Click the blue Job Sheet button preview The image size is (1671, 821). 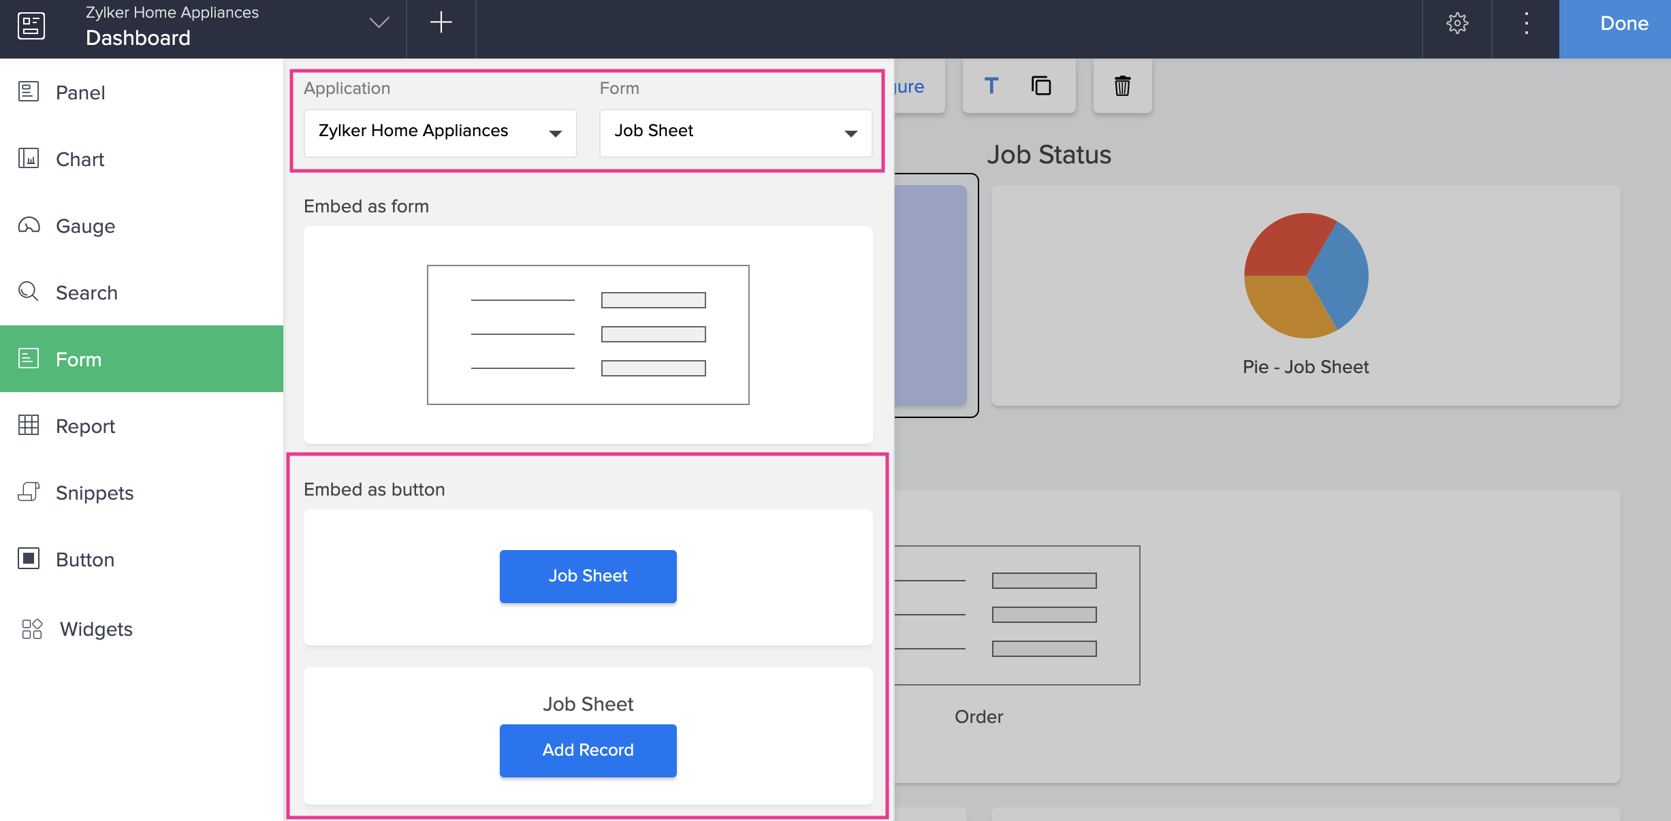tap(588, 576)
